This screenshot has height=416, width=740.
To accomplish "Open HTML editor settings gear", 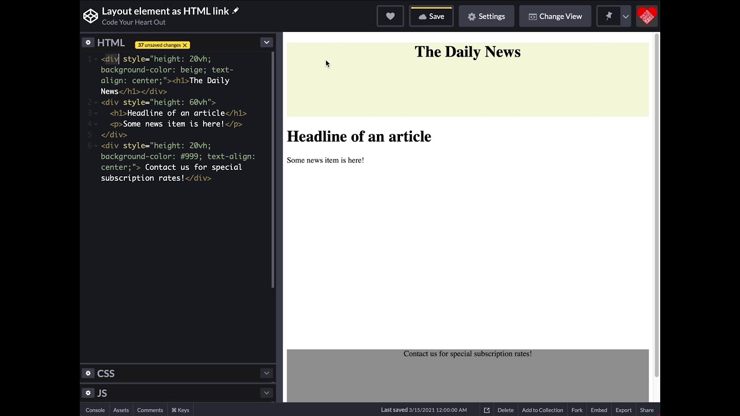I will click(88, 42).
